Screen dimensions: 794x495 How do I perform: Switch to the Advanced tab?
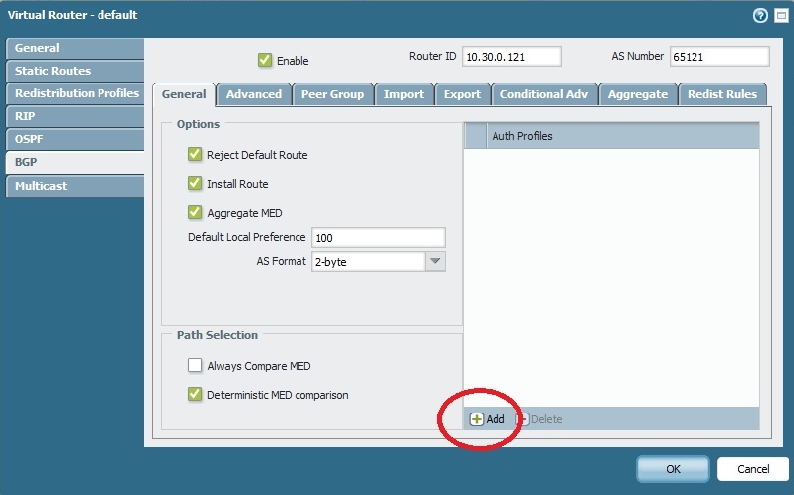tap(254, 94)
